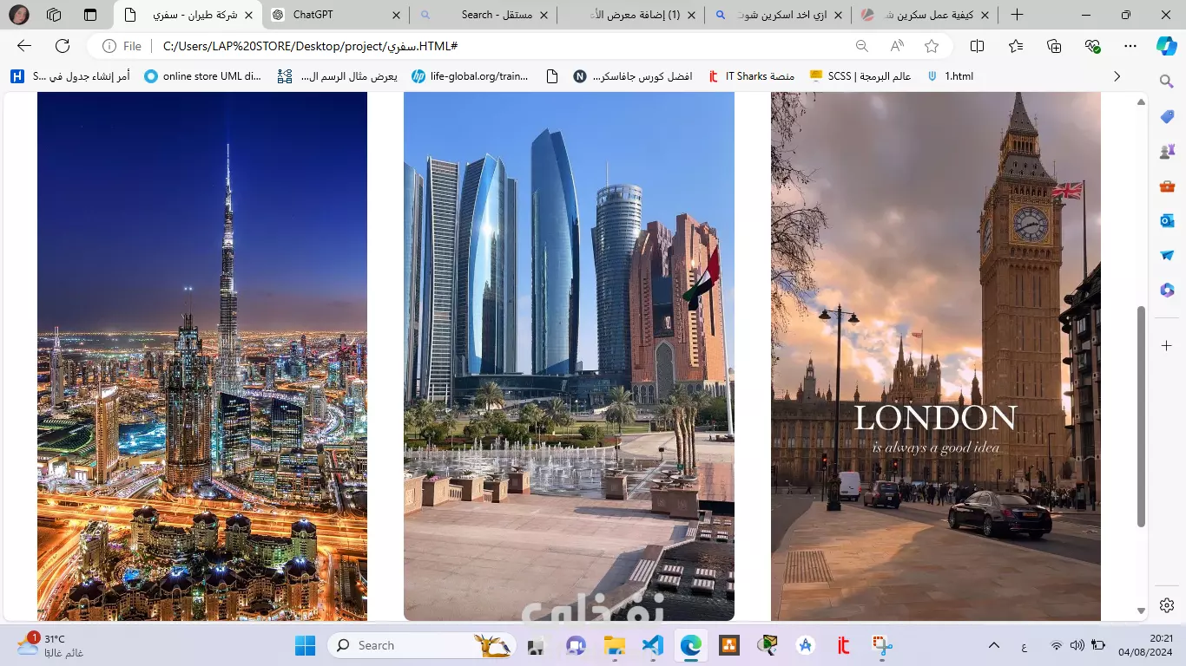Open split screen view icon
1186x666 pixels.
(x=977, y=46)
